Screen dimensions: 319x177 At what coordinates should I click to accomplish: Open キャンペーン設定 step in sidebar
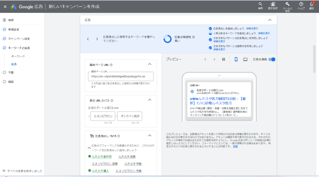coord(19,39)
